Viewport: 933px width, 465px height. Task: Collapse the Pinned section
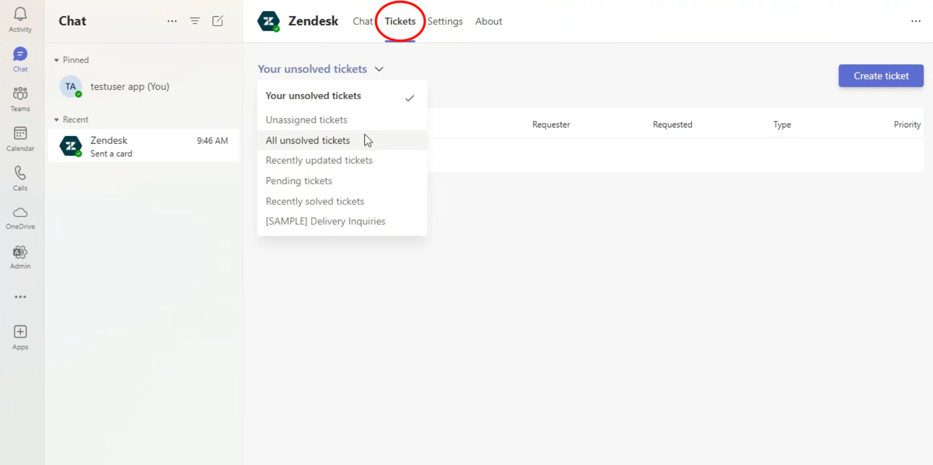(x=56, y=60)
